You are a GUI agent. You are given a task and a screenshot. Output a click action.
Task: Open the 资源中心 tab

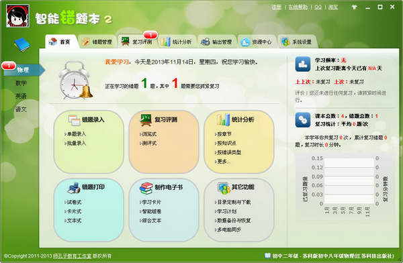257,42
